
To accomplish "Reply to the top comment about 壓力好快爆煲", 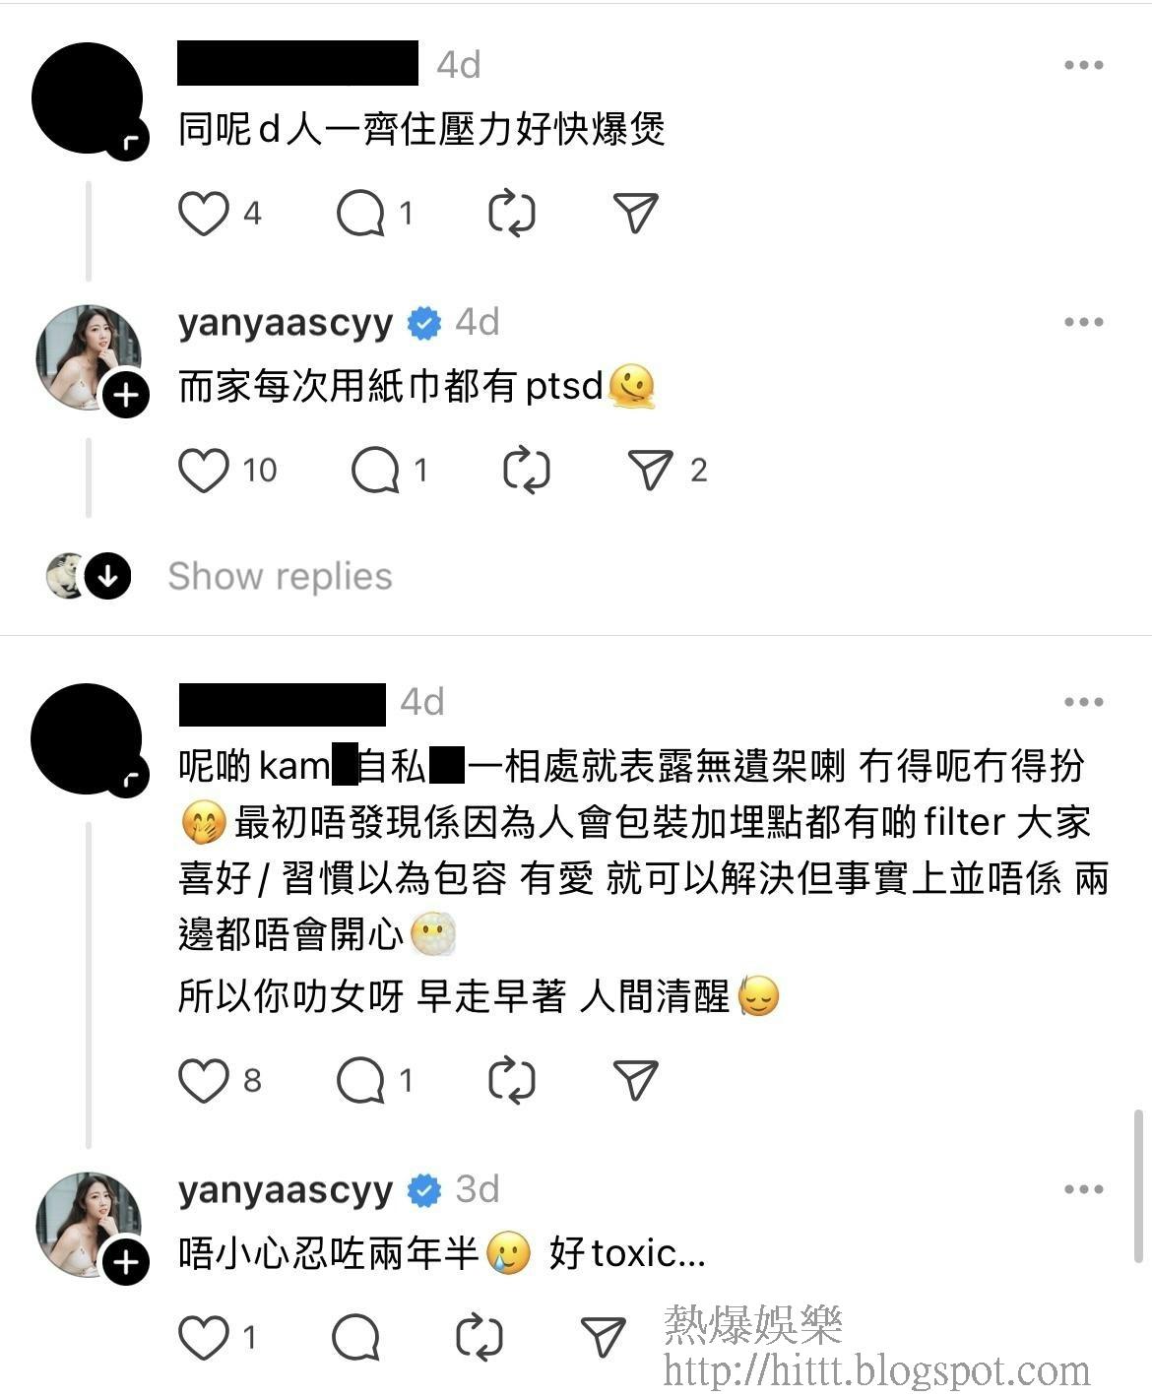I will (x=359, y=213).
